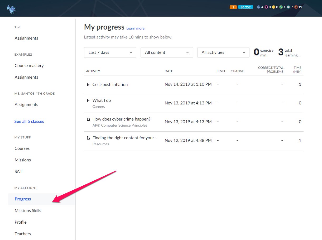
Task: Click the Black Hole badge icon
Action: coord(266,7)
